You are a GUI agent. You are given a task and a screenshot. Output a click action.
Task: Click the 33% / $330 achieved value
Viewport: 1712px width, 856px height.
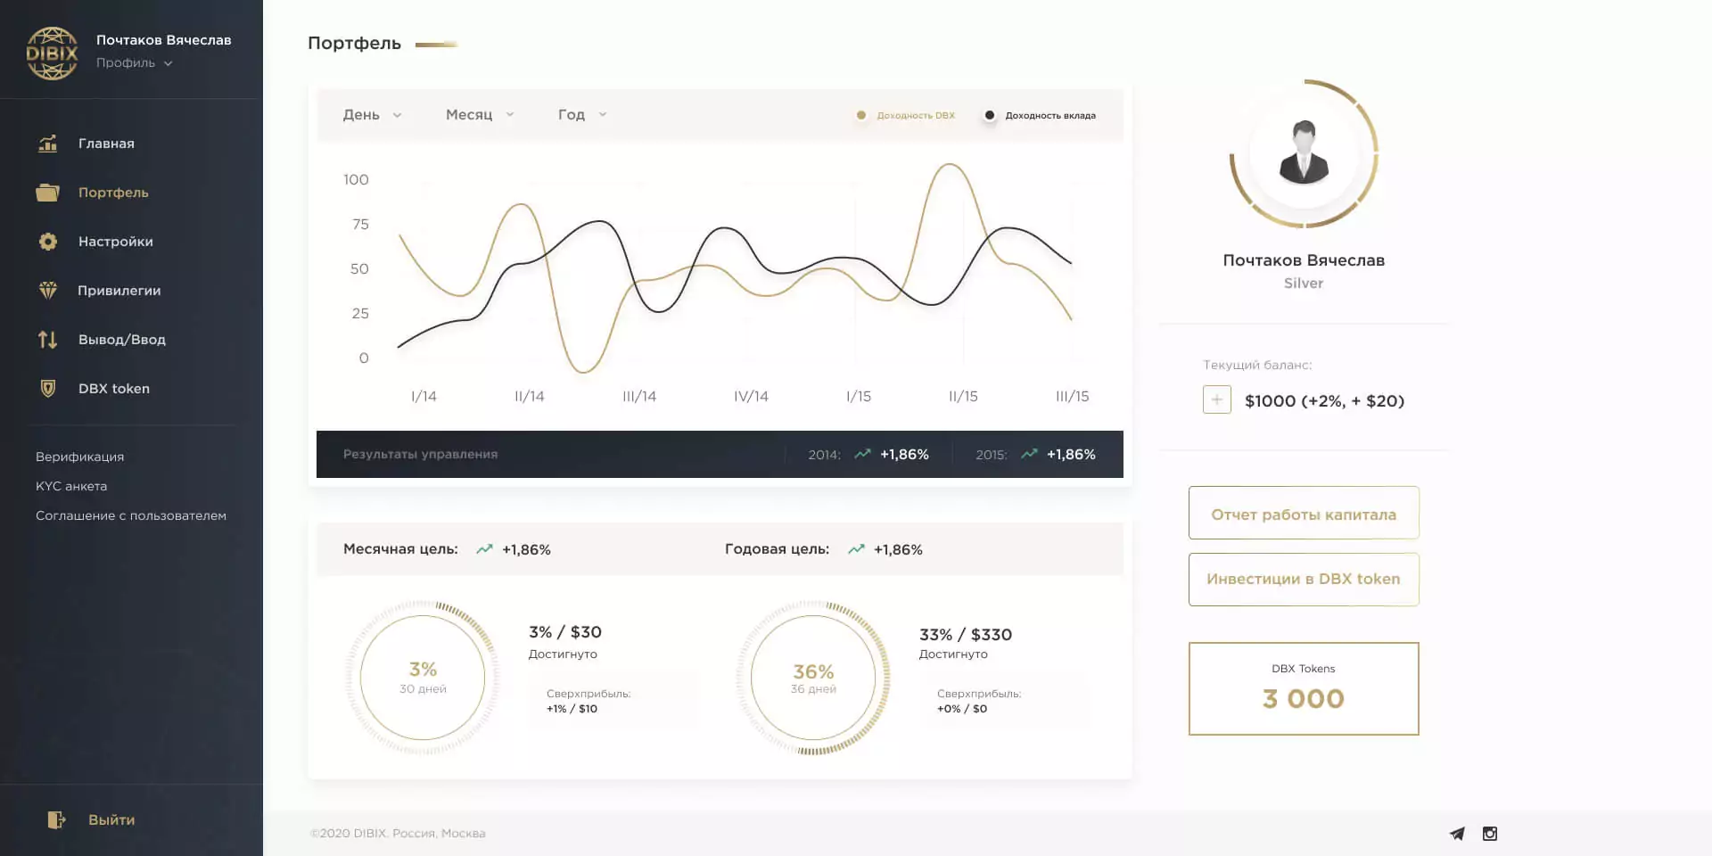[966, 635]
